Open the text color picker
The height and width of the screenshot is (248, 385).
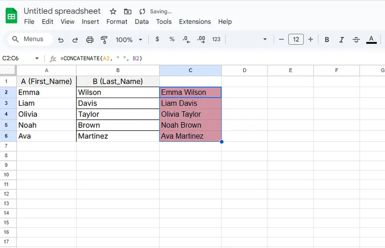(371, 40)
